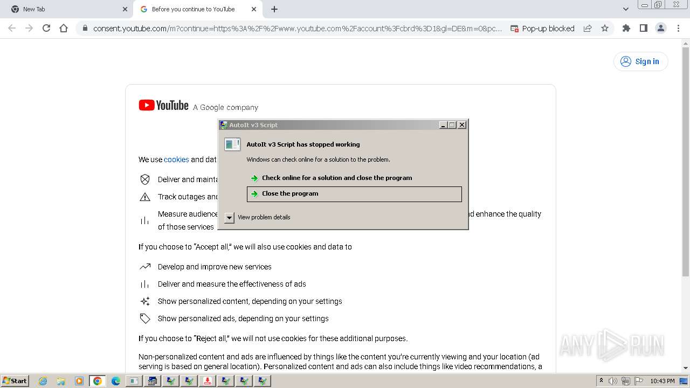This screenshot has height=388, width=690.
Task: Go back using the browser back arrow
Action: coord(12,28)
